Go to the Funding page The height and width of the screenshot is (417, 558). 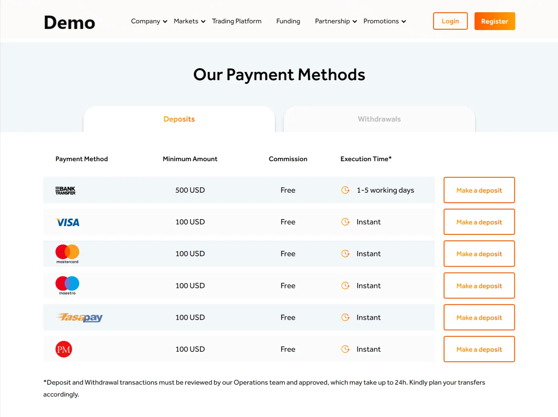pyautogui.click(x=288, y=21)
